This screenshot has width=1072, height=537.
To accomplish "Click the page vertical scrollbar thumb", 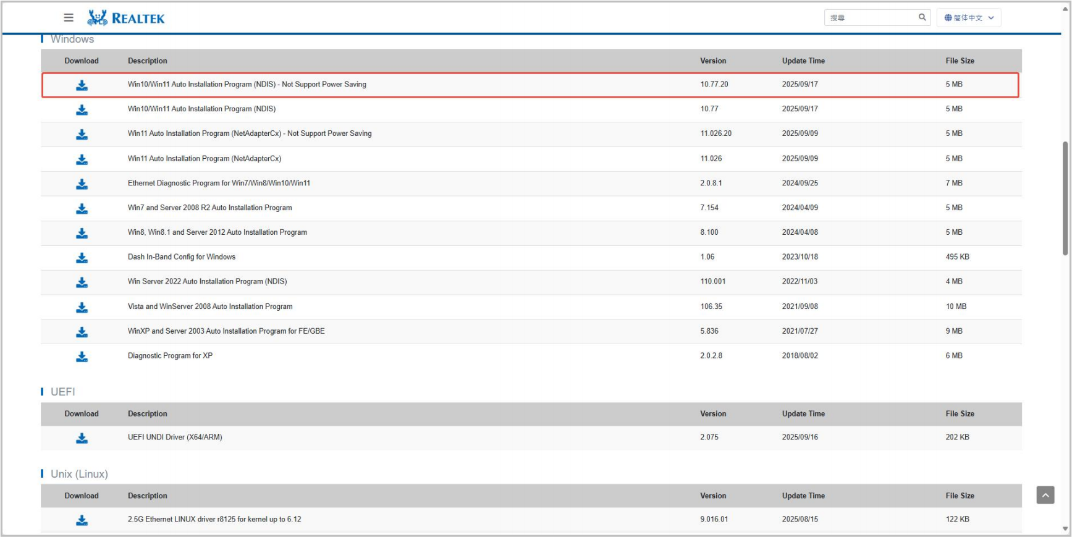I will 1065,198.
